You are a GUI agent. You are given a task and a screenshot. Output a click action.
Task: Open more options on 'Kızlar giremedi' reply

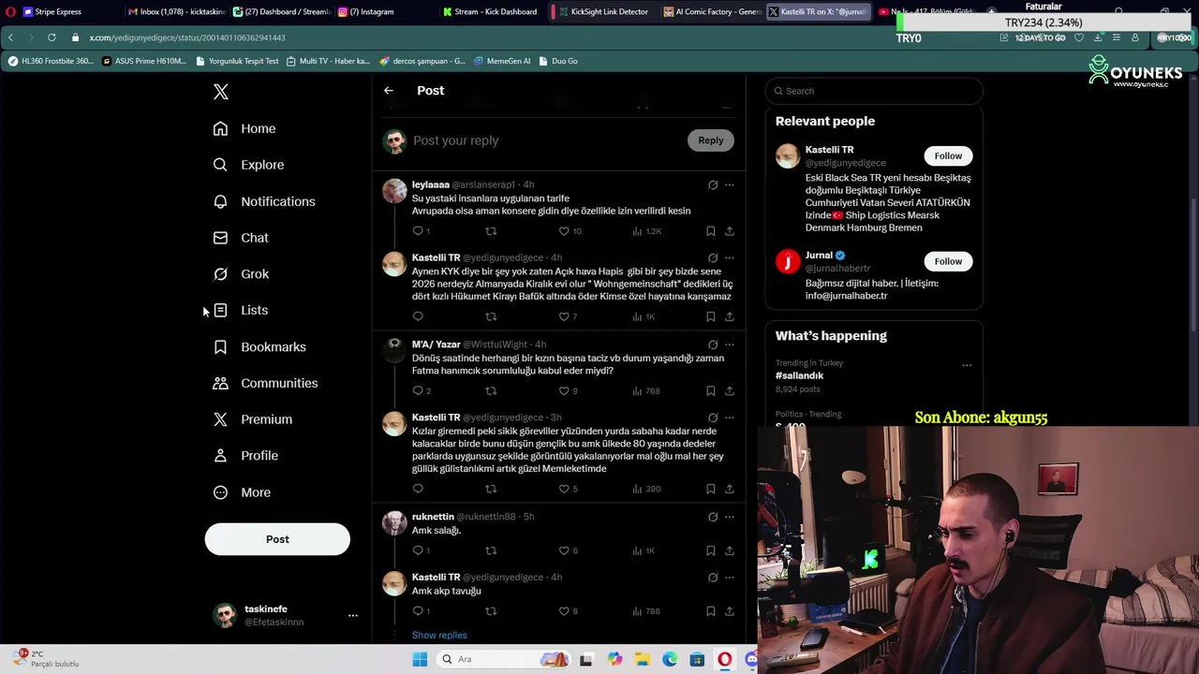click(730, 418)
